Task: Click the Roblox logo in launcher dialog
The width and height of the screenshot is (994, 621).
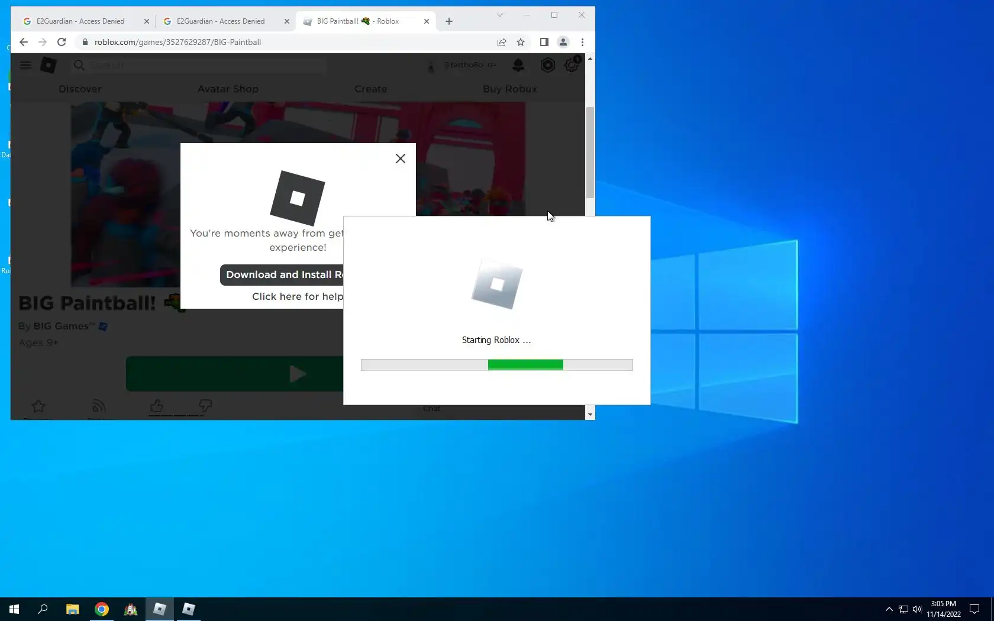Action: pos(497,284)
